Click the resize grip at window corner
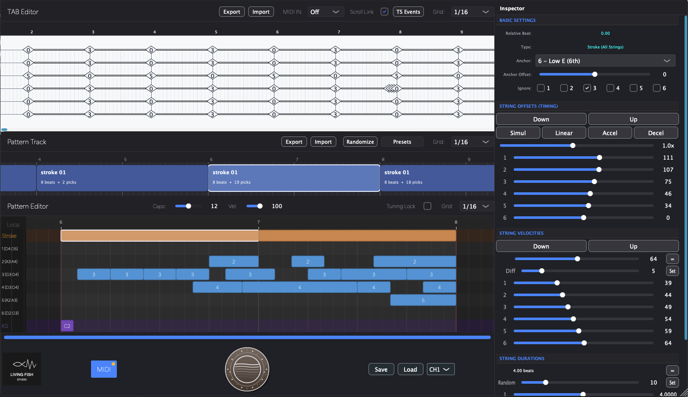Screen dimensions: 688x397 click(x=684, y=393)
